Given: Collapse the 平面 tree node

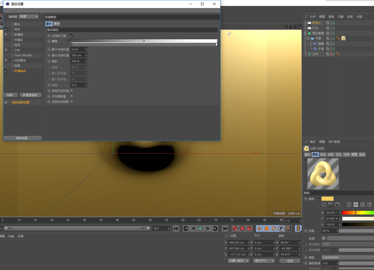Looking at the screenshot, I should point(308,39).
